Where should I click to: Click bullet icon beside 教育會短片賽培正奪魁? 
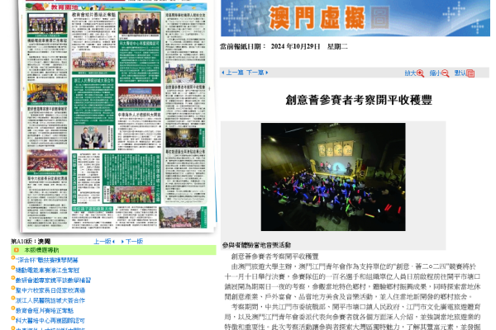tap(13, 309)
